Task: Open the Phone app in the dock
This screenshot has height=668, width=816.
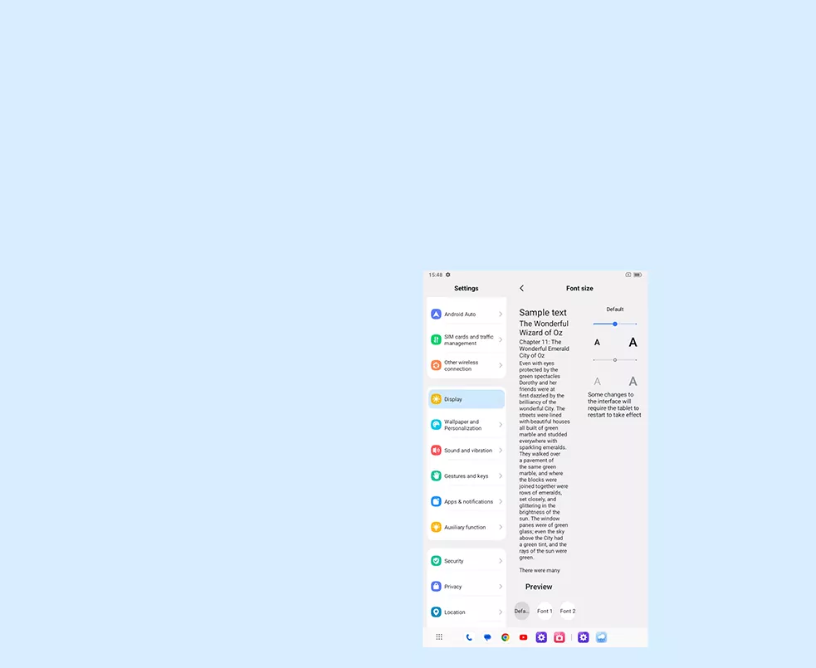Action: (469, 637)
